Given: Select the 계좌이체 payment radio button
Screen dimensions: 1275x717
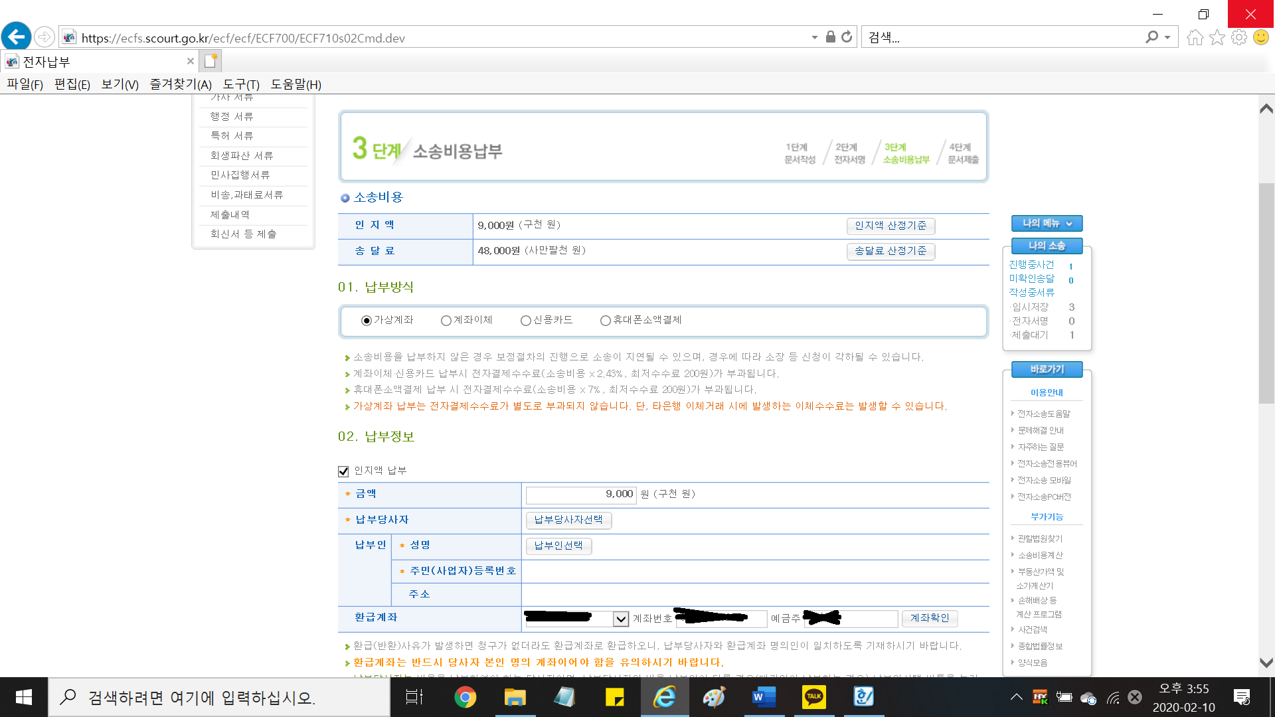Looking at the screenshot, I should (446, 321).
